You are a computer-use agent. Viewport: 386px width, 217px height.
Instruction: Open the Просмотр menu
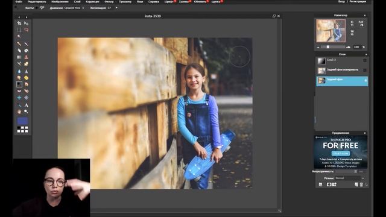(125, 1)
